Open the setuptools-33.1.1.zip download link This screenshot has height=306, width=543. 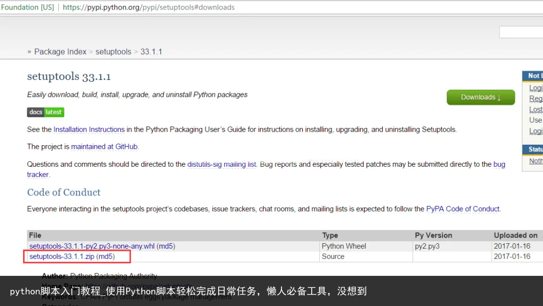(62, 256)
